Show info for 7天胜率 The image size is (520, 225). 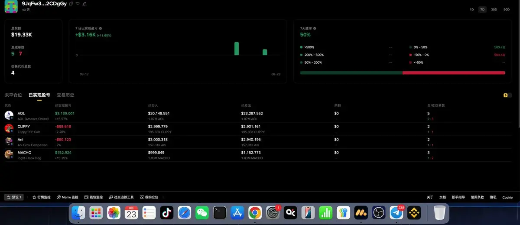point(315,28)
